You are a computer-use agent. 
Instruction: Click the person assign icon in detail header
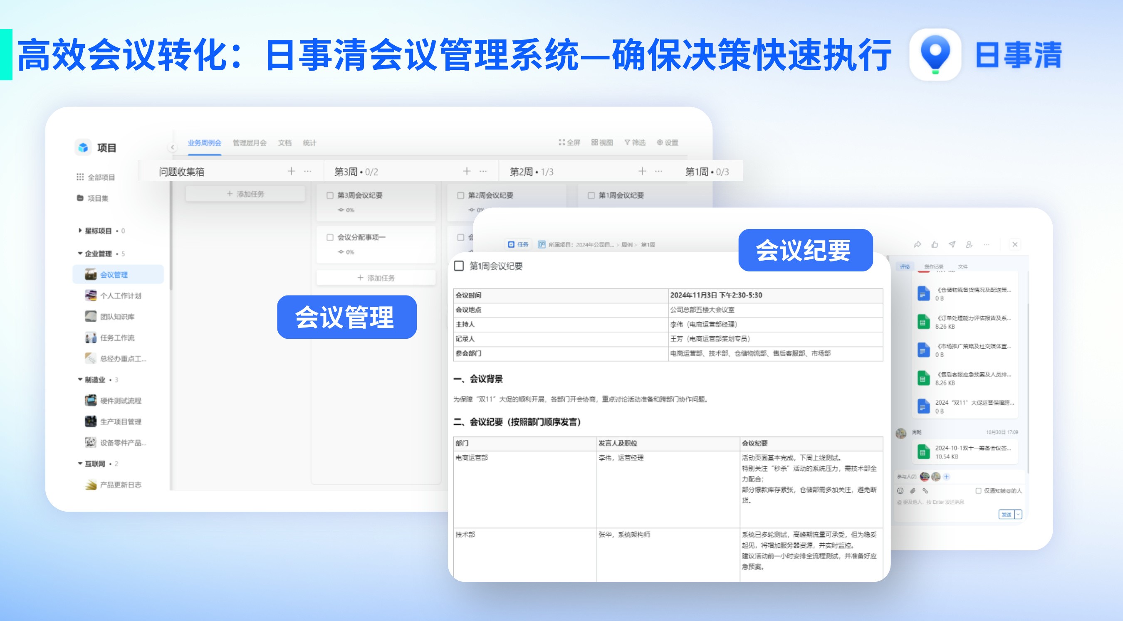click(x=969, y=244)
